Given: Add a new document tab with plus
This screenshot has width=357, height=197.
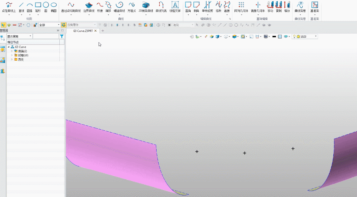Looking at the screenshot, I should 103,31.
